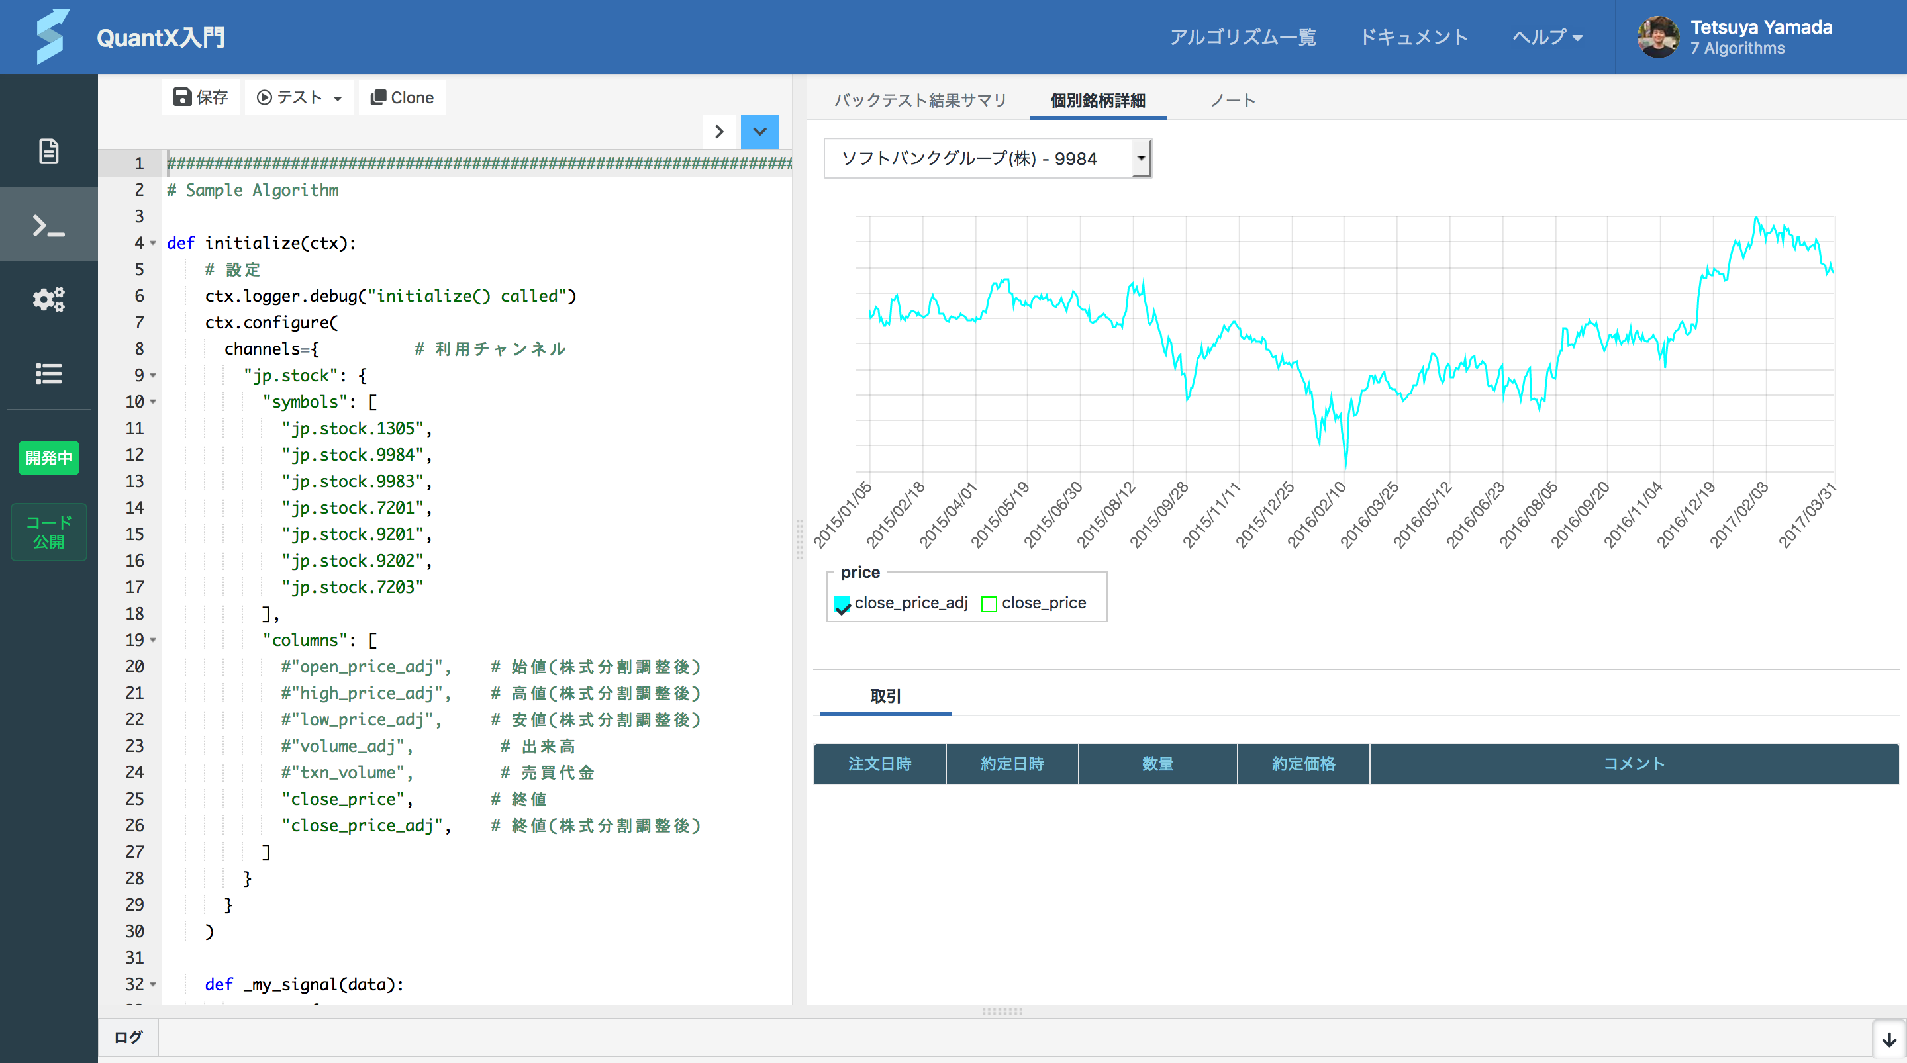Save the code with the 保存 icon button

point(182,96)
